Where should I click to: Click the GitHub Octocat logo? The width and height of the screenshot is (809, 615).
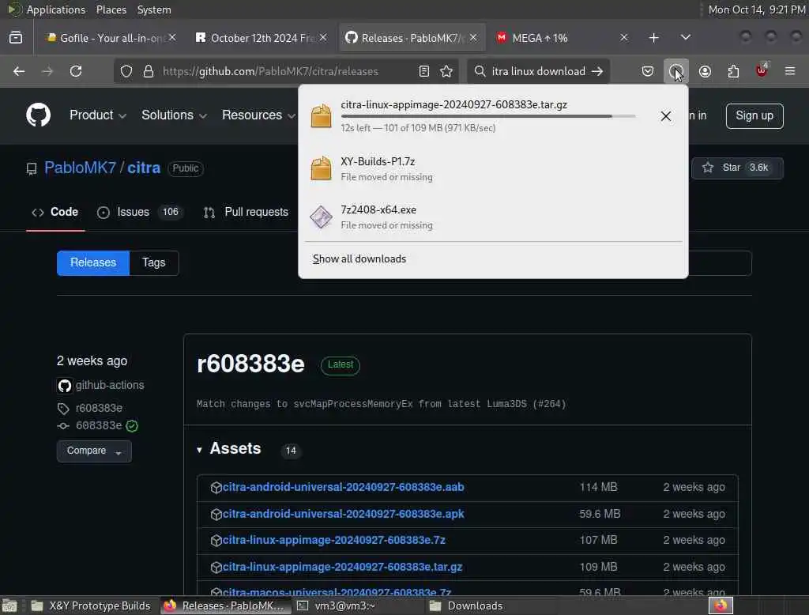(x=38, y=115)
